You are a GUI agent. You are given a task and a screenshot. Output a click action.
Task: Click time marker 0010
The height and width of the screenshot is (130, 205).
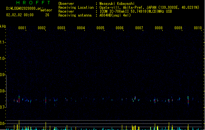tap(198, 28)
